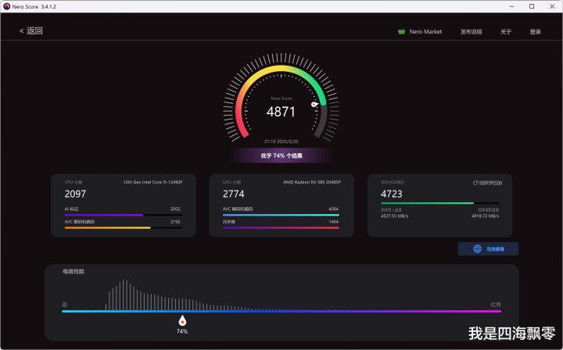This screenshot has height=350, width=563.
Task: Open Nero Market link text
Action: [425, 32]
